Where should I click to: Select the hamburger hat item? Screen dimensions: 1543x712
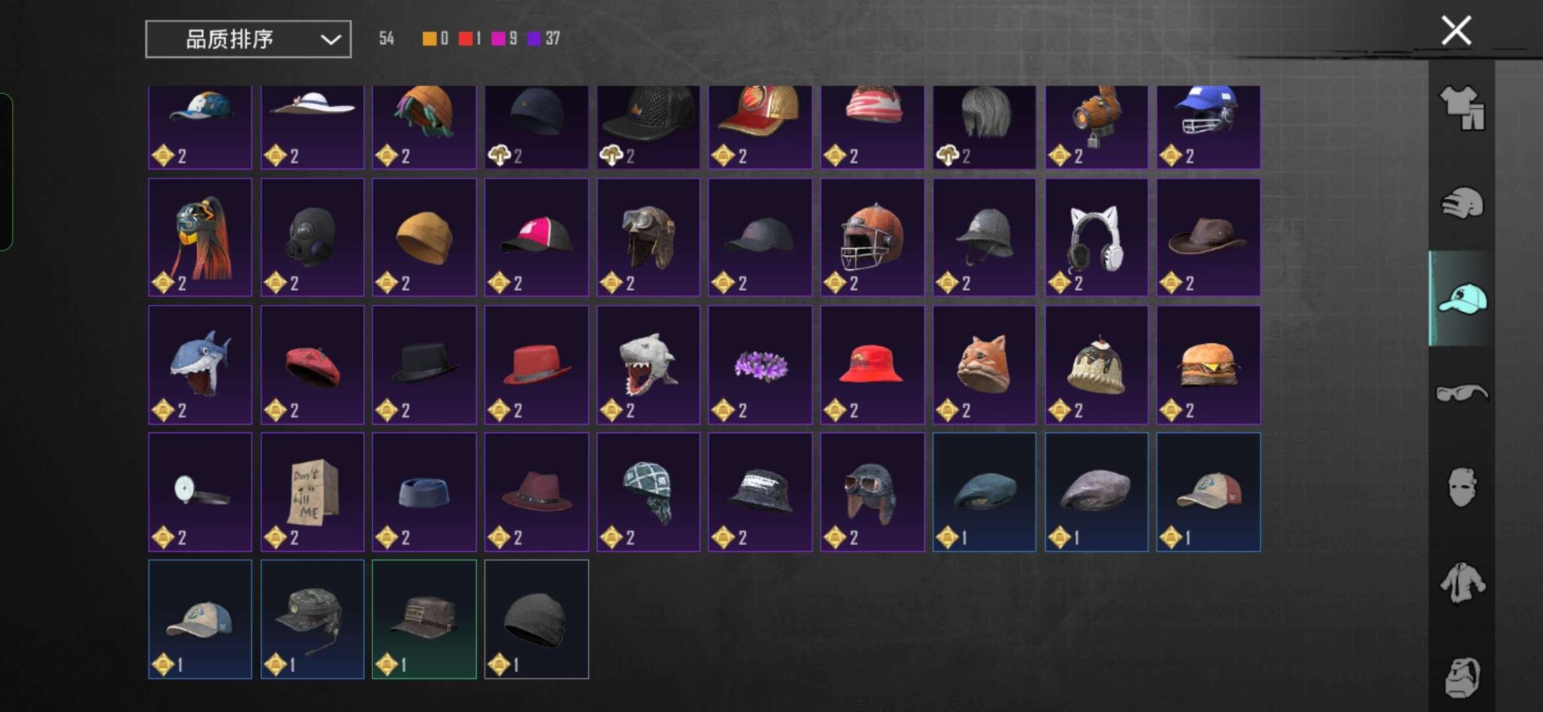pos(1208,365)
